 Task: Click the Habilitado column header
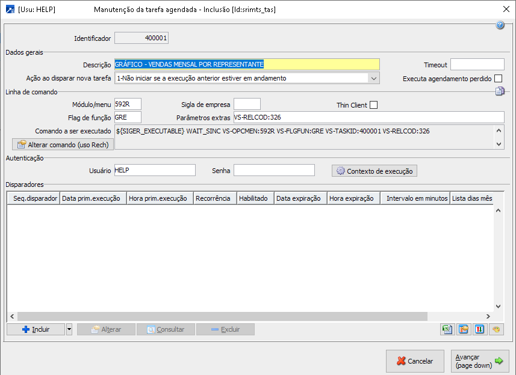coord(255,198)
